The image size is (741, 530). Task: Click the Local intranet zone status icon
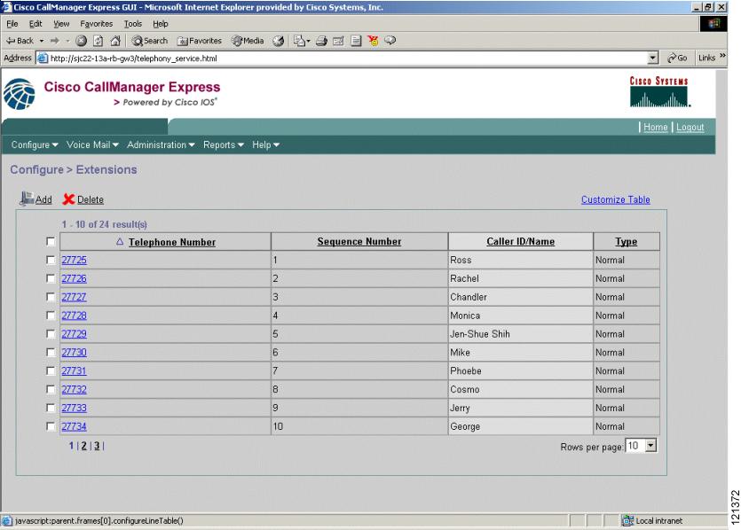pyautogui.click(x=627, y=520)
